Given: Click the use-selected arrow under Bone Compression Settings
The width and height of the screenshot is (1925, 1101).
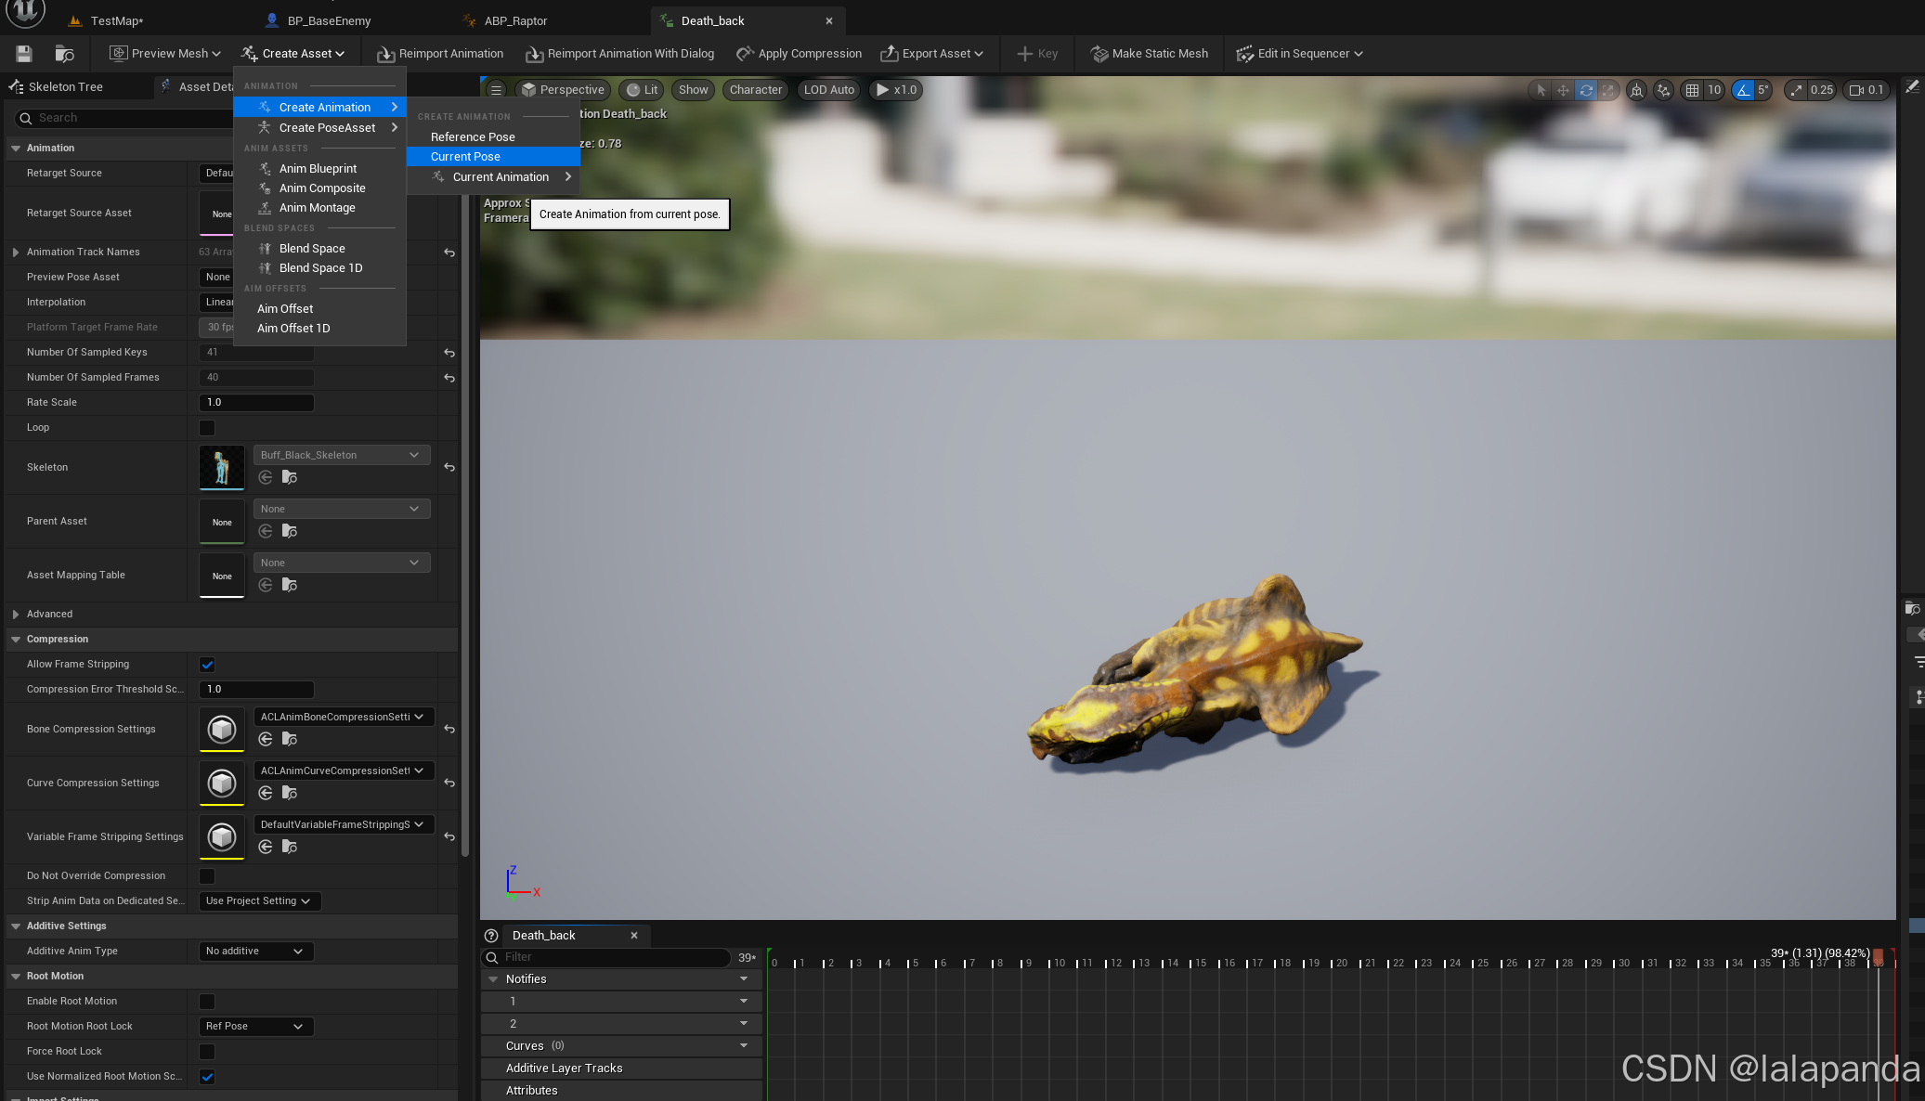Looking at the screenshot, I should (266, 739).
